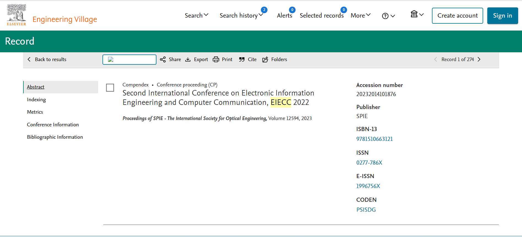Viewport: 522px width, 237px height.
Task: Click the Print printer icon
Action: pos(216,59)
